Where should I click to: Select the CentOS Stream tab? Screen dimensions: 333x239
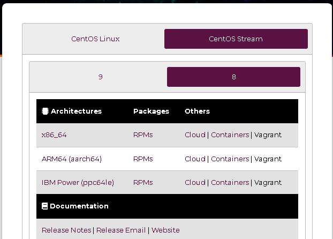(236, 39)
